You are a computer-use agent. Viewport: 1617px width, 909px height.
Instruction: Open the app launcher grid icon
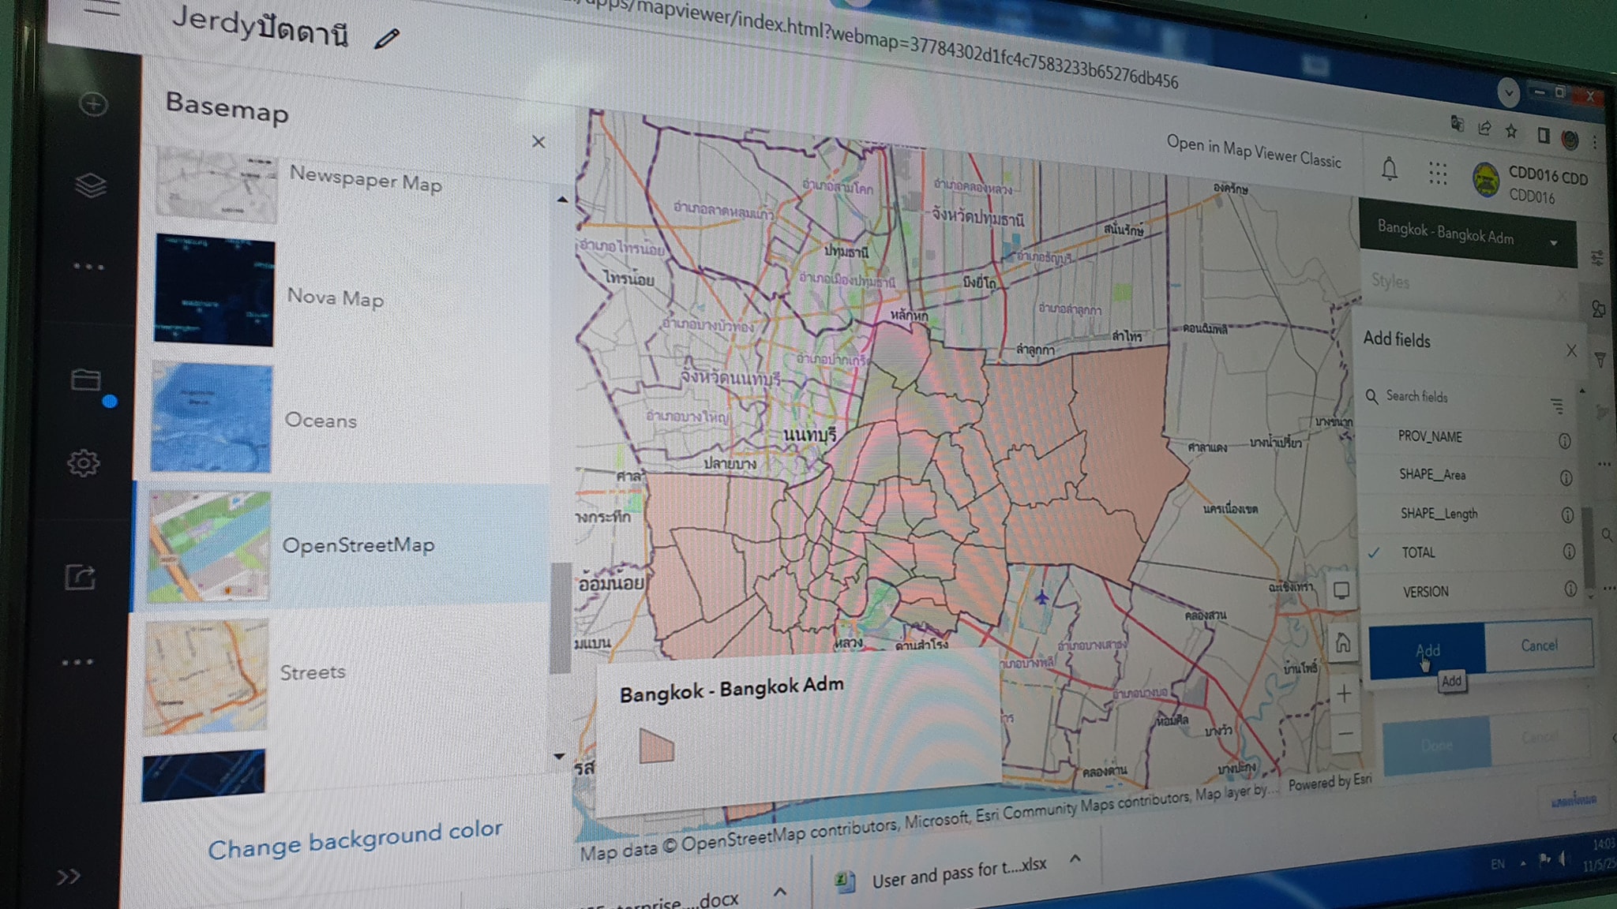(1437, 174)
